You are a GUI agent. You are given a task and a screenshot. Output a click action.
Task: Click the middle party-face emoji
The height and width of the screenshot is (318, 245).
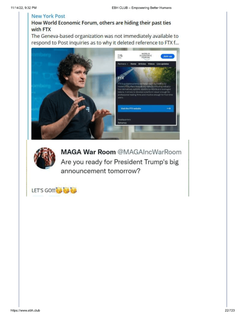pos(66,190)
